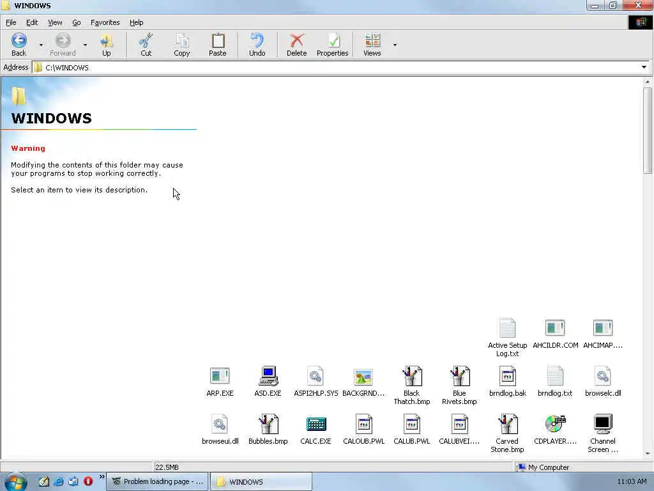Go Up one folder level

107,44
